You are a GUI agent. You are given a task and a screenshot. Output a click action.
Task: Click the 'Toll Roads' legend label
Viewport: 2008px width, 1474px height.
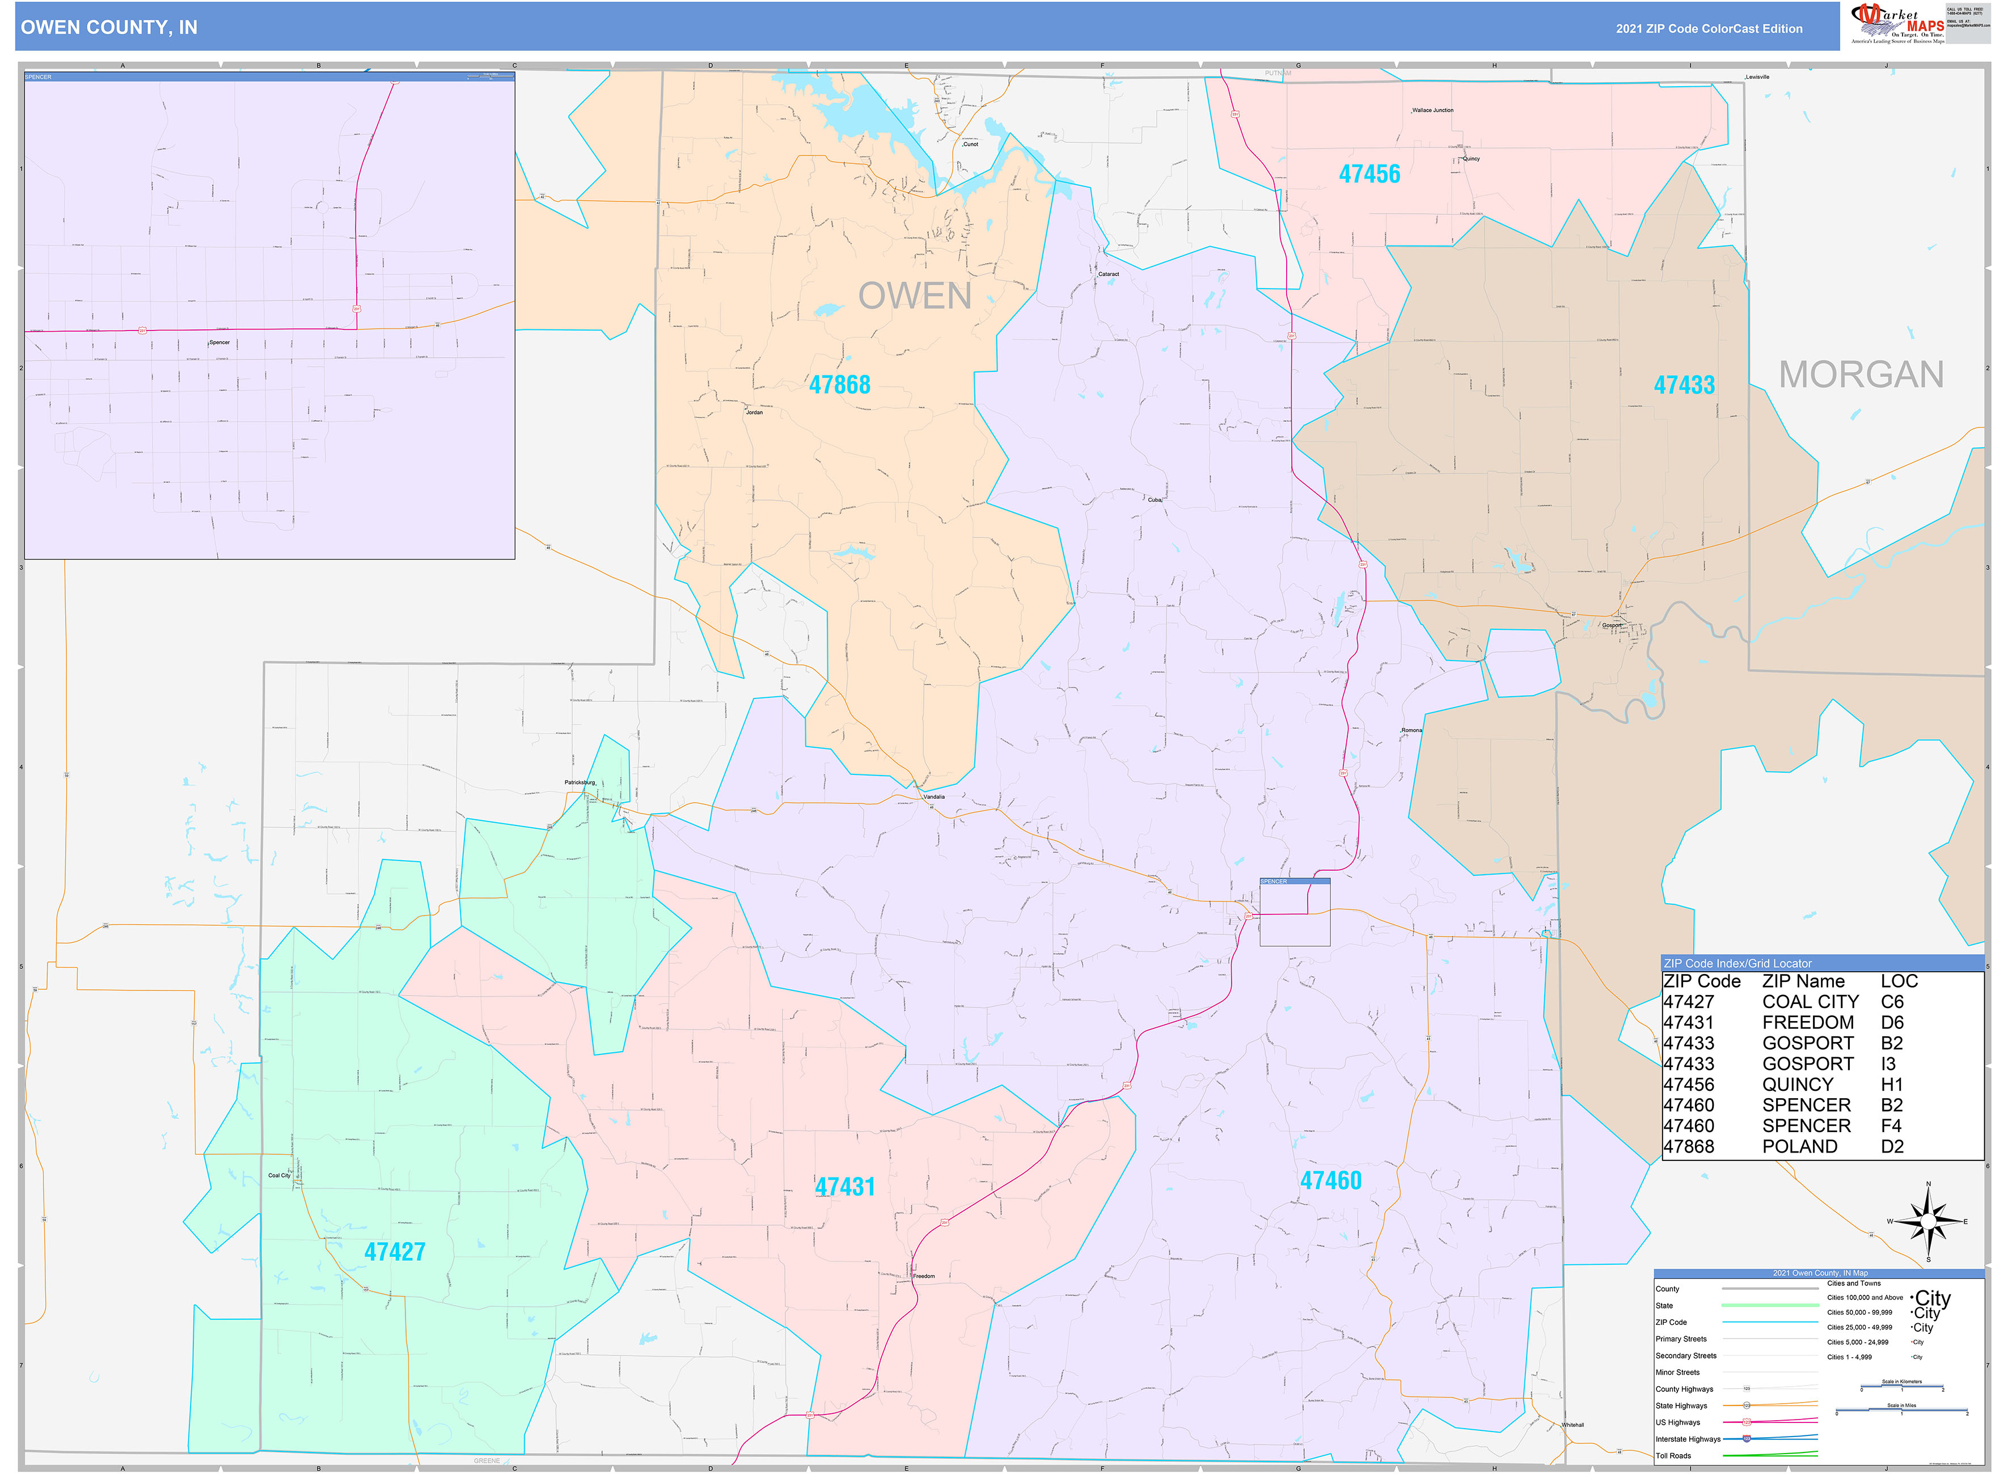tap(1673, 1456)
